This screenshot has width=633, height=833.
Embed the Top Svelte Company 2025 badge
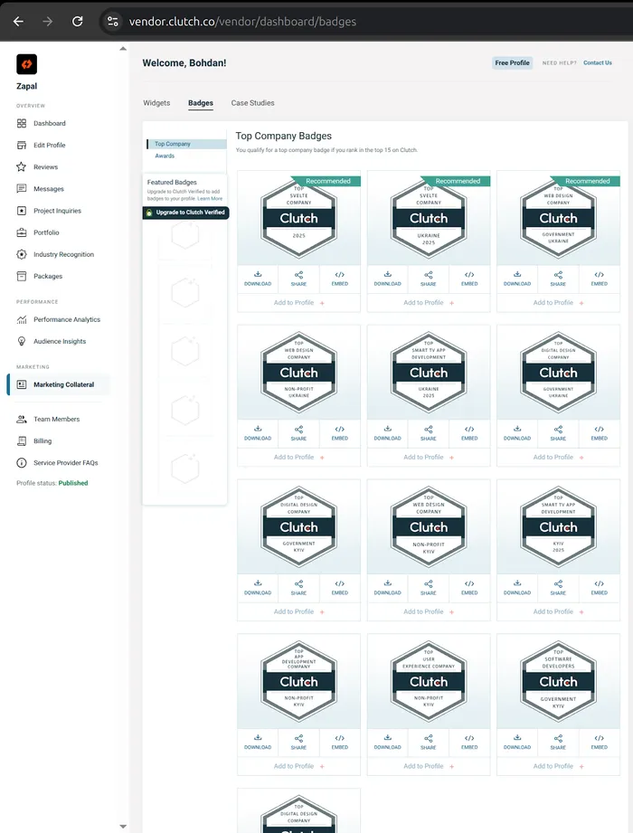pyautogui.click(x=340, y=279)
